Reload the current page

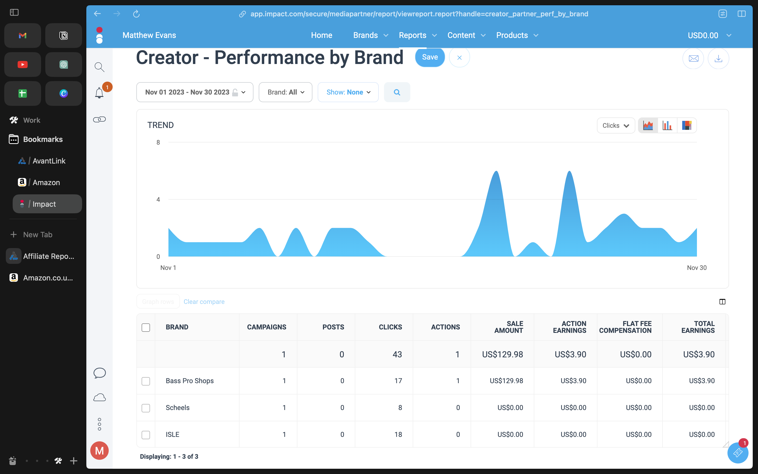point(136,14)
